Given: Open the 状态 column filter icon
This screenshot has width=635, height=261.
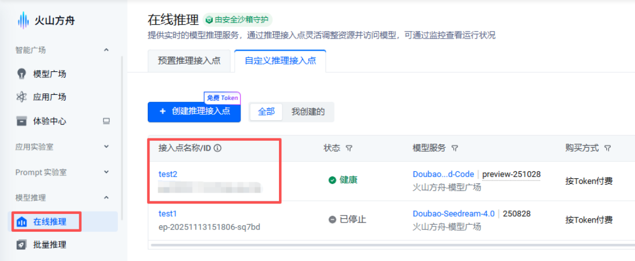Looking at the screenshot, I should [349, 148].
